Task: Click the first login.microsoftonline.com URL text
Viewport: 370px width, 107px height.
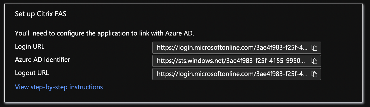Action: 233,48
